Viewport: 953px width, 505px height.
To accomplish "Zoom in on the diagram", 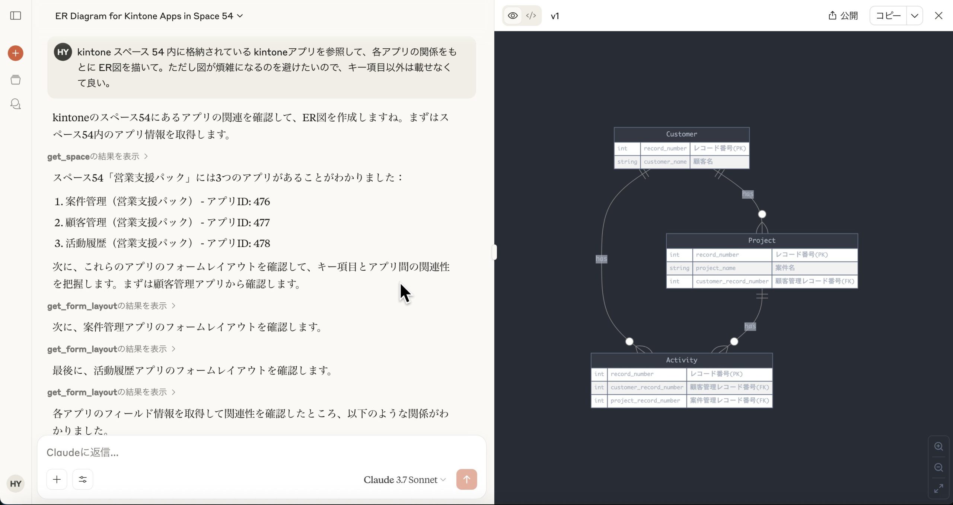I will (938, 446).
